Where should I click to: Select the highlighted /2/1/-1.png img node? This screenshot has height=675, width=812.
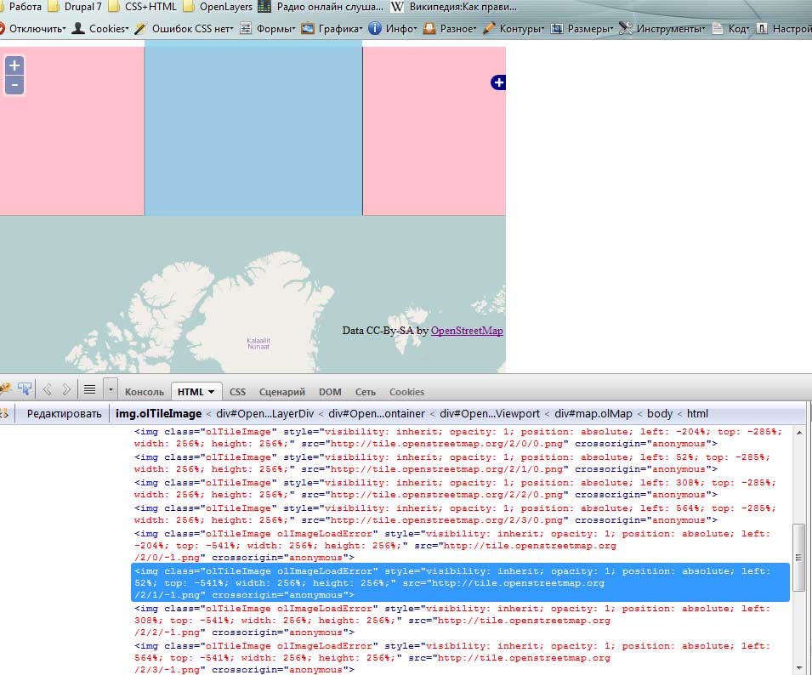point(460,583)
